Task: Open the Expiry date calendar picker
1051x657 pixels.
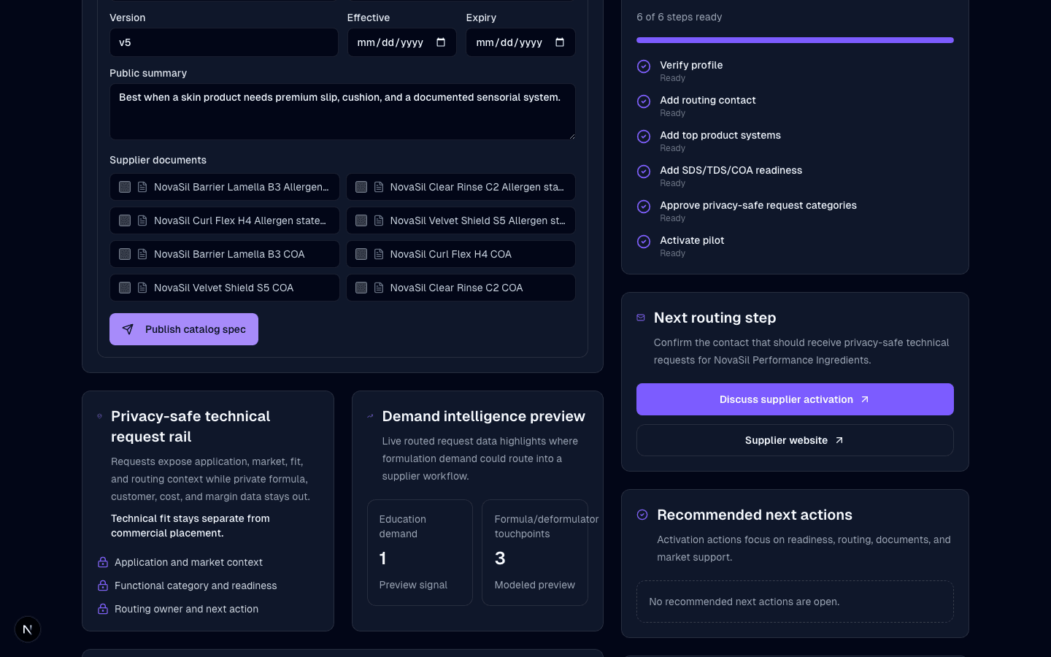Action: click(560, 42)
